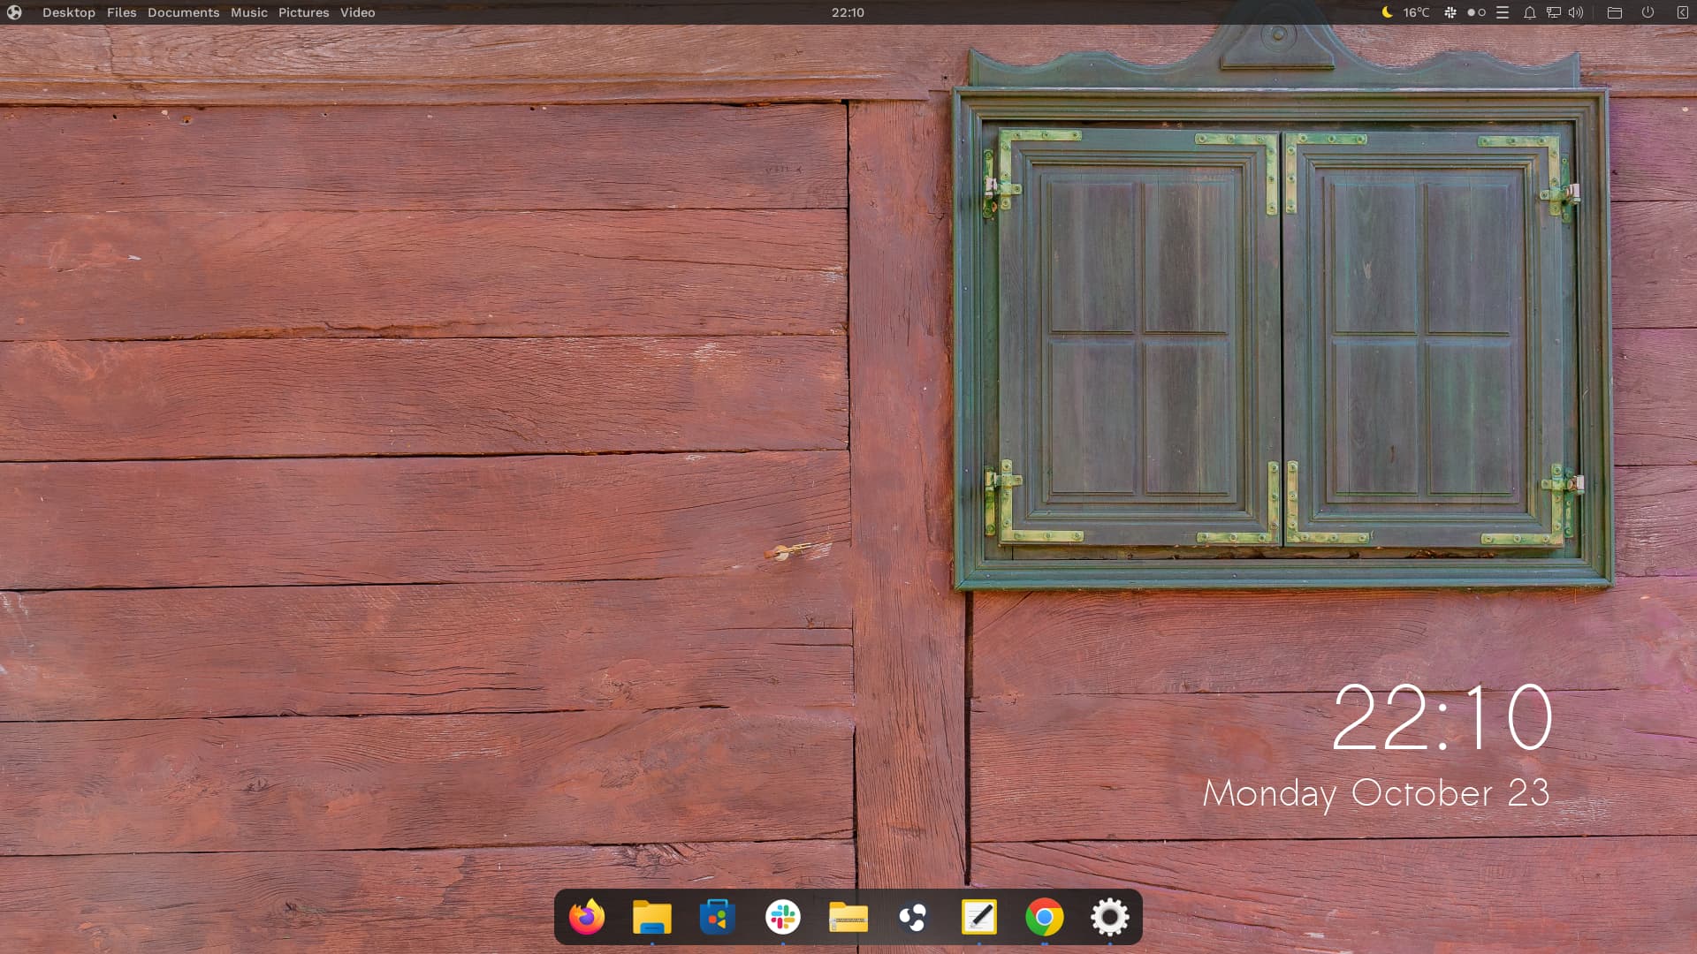
Task: Open the hamburger lines menu icon
Action: pyautogui.click(x=1502, y=12)
